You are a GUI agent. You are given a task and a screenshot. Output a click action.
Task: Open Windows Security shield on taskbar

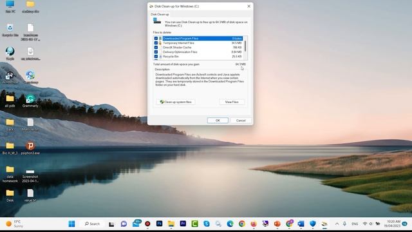coord(313,224)
